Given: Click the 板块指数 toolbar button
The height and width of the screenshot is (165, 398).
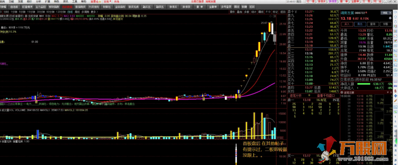Looking at the screenshot, I should coord(54,7).
